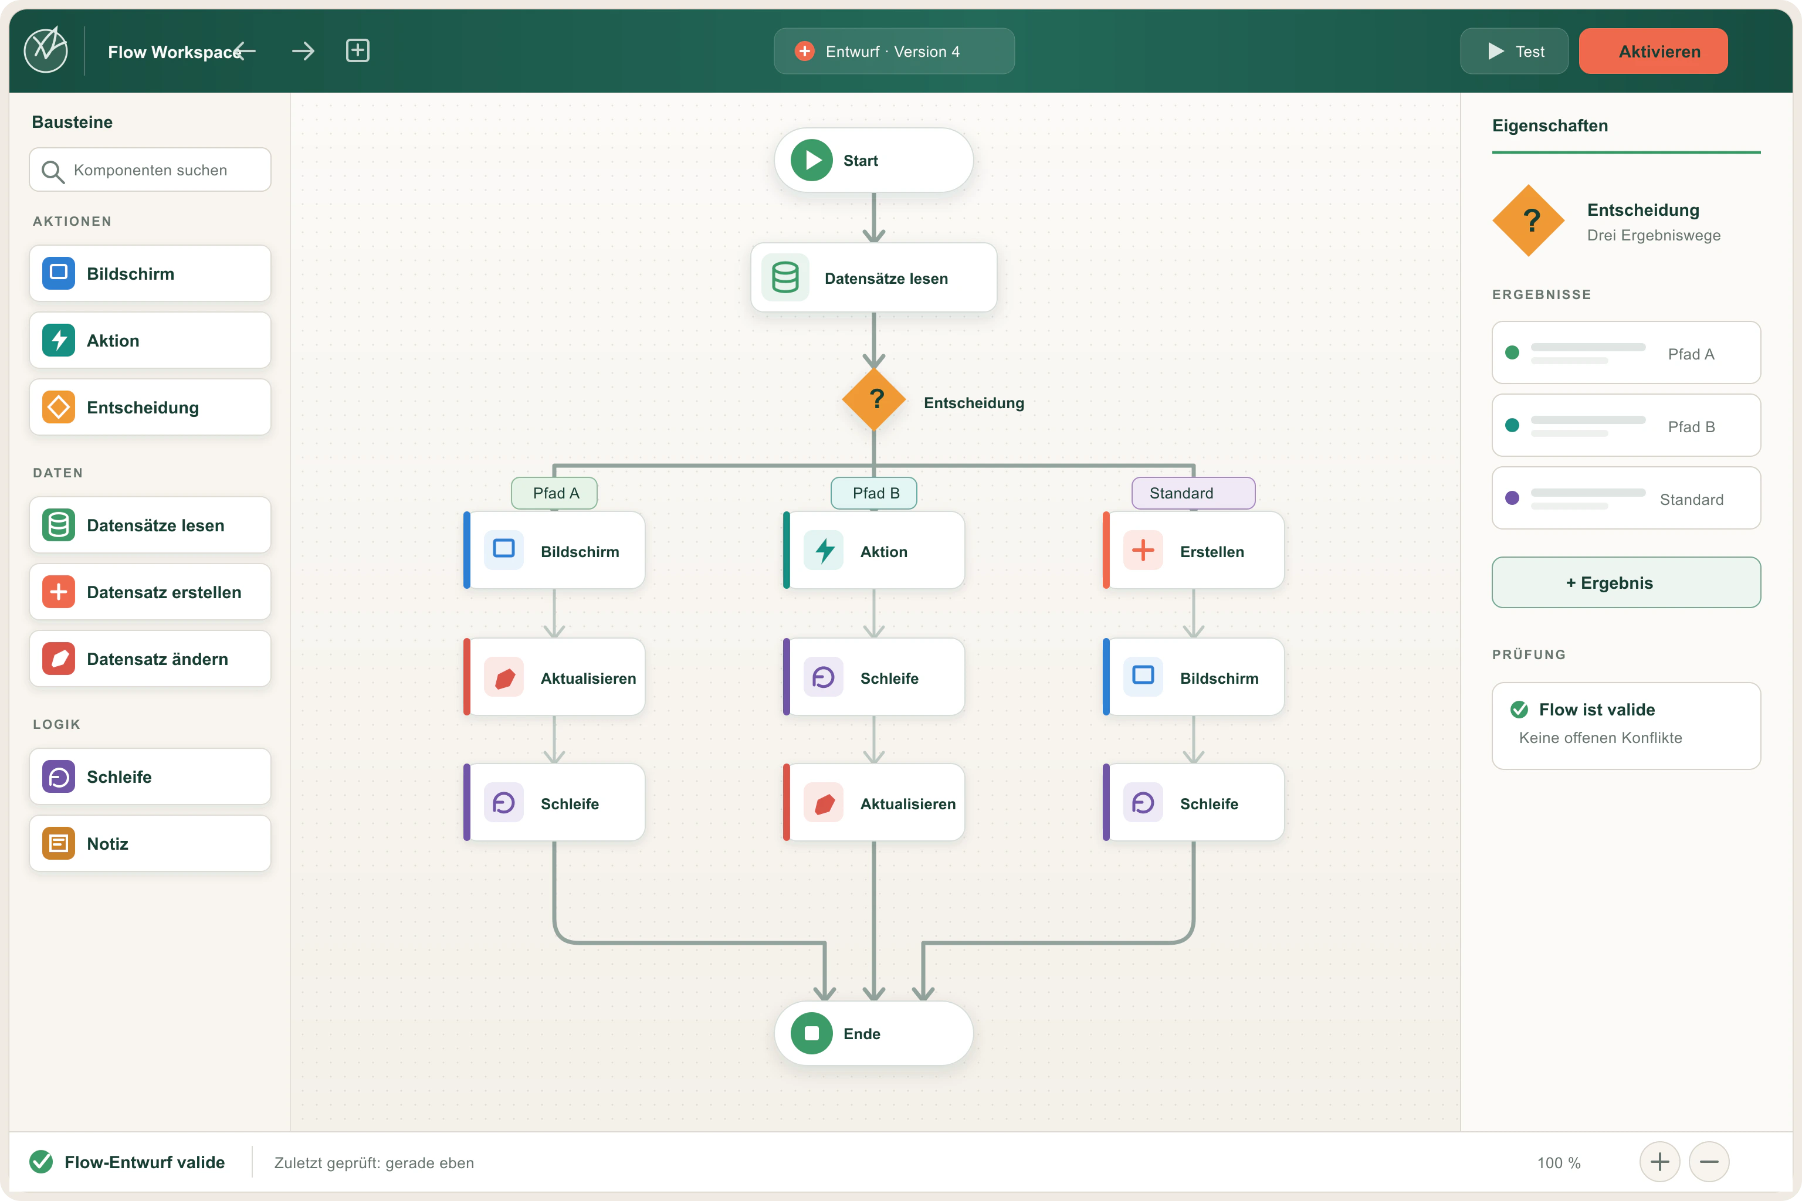Screen dimensions: 1802x1201
Task: Click the Pfad A branch label
Action: (555, 493)
